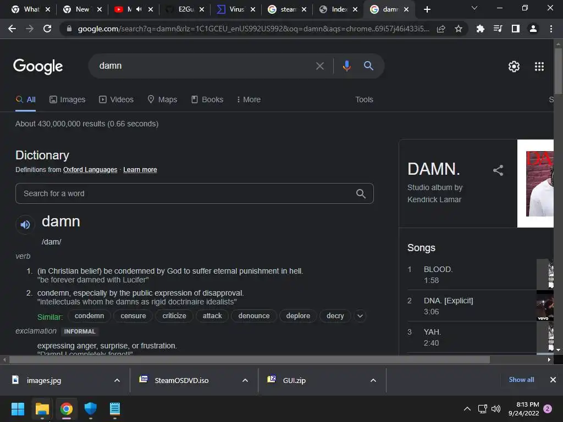Open volume control in system tray
The height and width of the screenshot is (422, 563).
[496, 409]
